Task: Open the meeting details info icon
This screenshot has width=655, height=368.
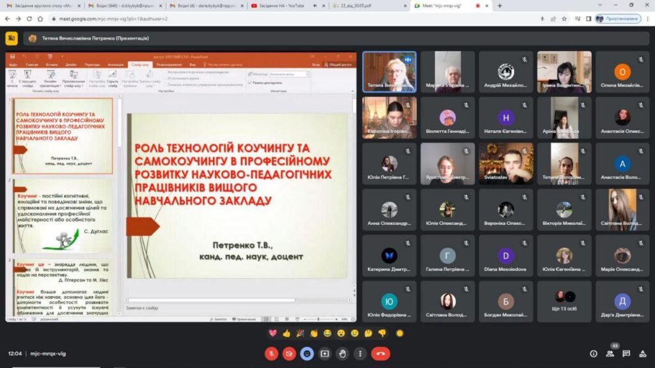Action: click(x=593, y=353)
